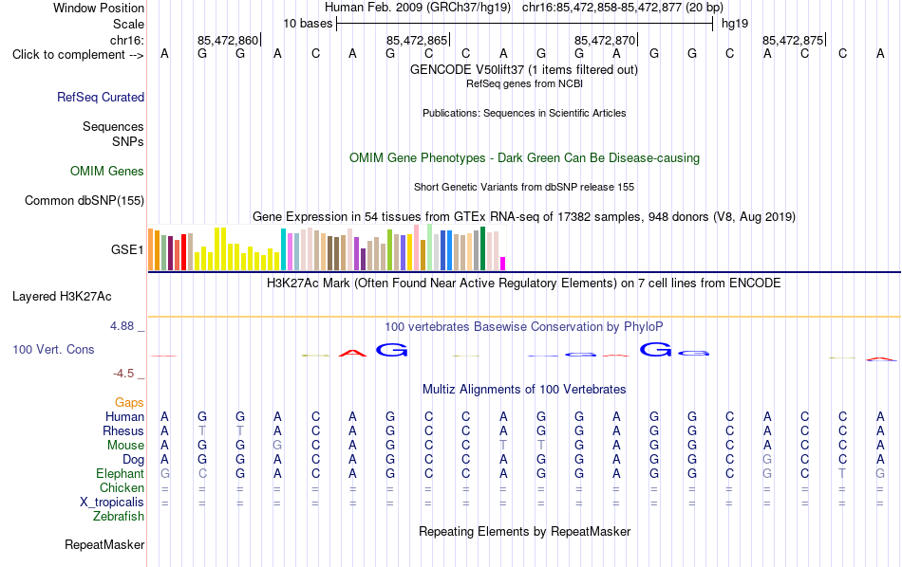Click the OMIM Gene Phenotypes green title
This screenshot has width=902, height=567.
(x=524, y=158)
